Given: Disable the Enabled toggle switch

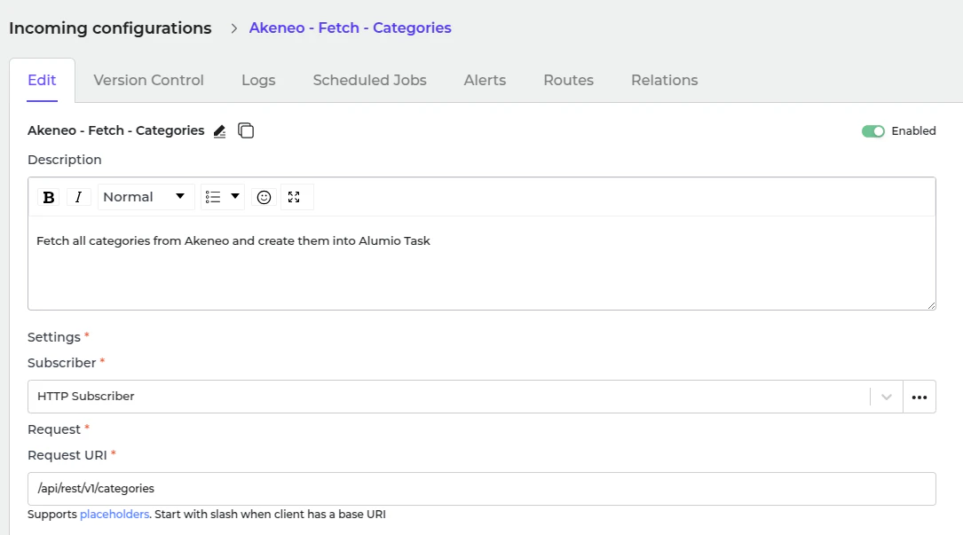Looking at the screenshot, I should click(x=873, y=131).
